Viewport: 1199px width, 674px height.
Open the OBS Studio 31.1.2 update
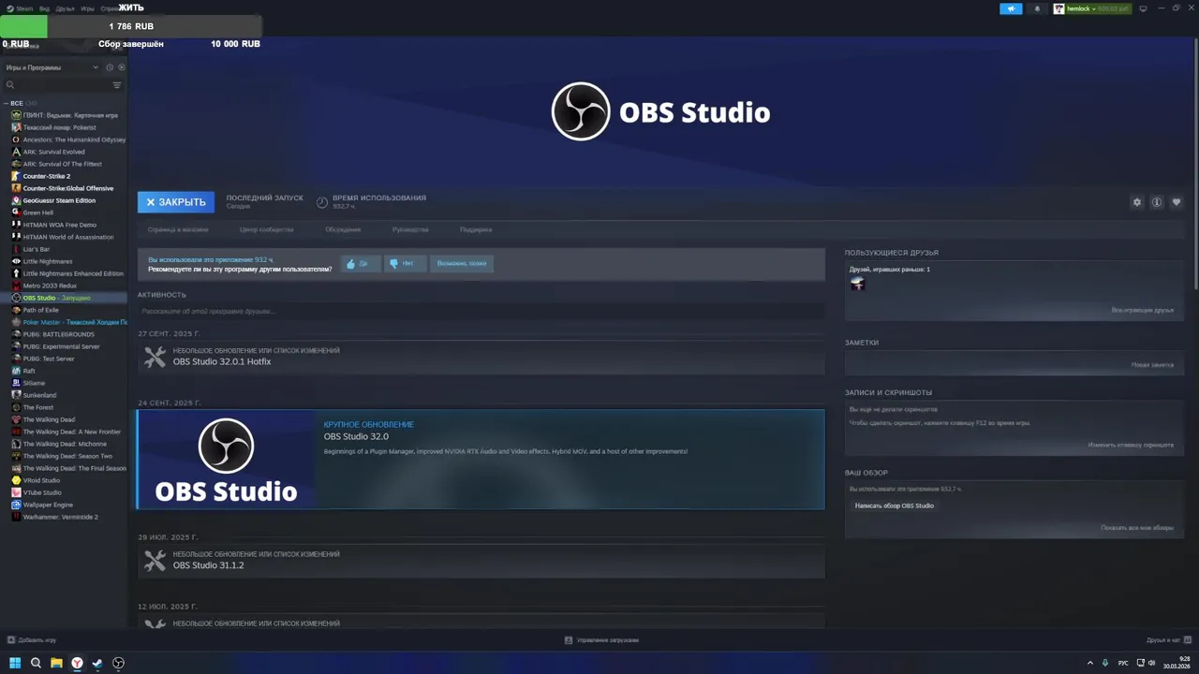tap(481, 561)
